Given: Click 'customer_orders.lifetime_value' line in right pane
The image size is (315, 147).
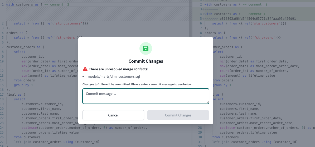Looking at the screenshot, I should (x=248, y=133).
